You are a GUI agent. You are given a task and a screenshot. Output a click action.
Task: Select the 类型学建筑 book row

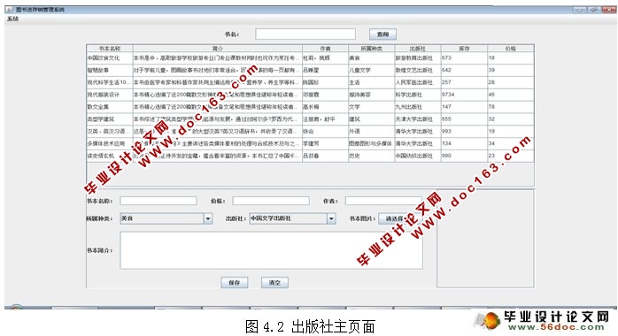point(310,118)
